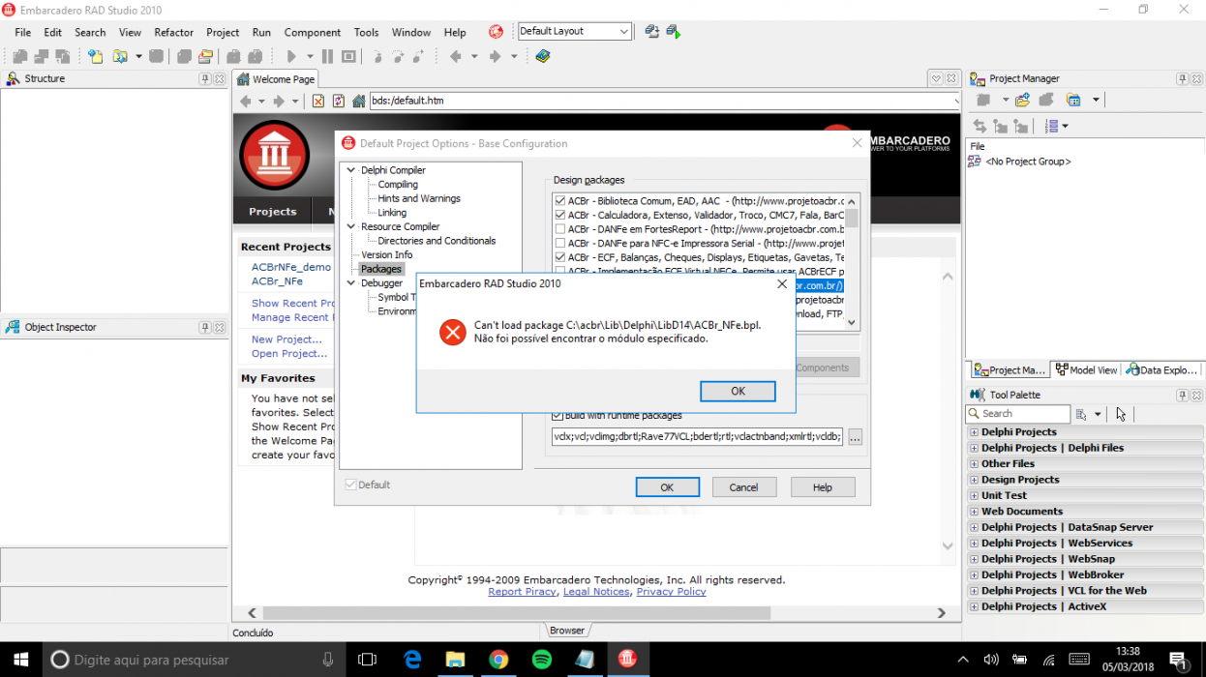The height and width of the screenshot is (677, 1206).
Task: Click the browser Home icon in Welcome Page
Action: click(358, 101)
